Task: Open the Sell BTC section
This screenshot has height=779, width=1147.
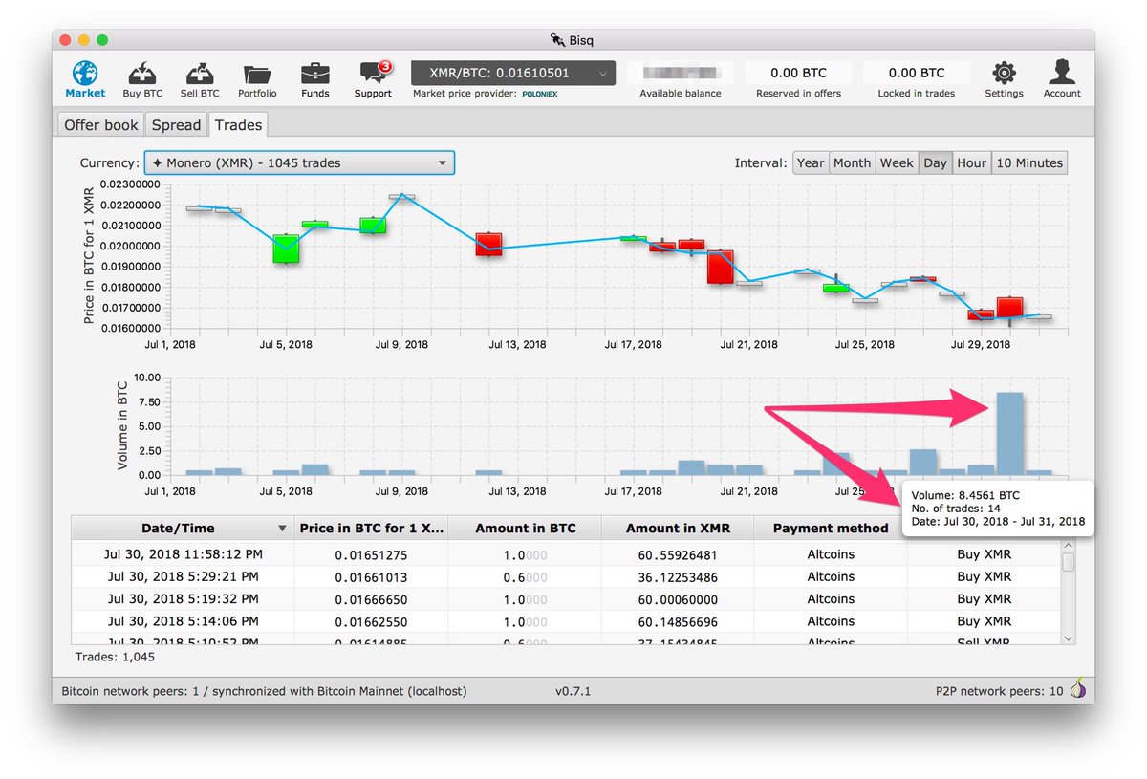Action: [x=200, y=79]
